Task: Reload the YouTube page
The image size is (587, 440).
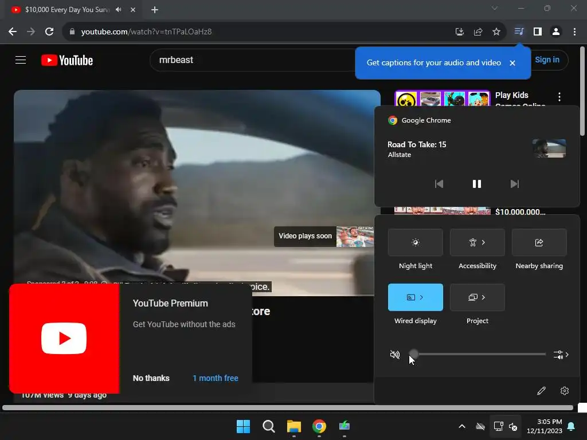Action: pyautogui.click(x=49, y=32)
